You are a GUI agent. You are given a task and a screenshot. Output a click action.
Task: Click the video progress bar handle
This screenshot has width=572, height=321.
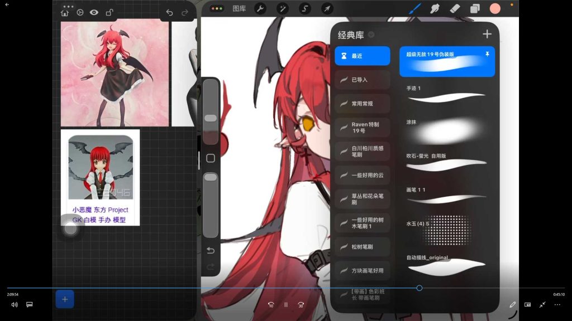[420, 288]
